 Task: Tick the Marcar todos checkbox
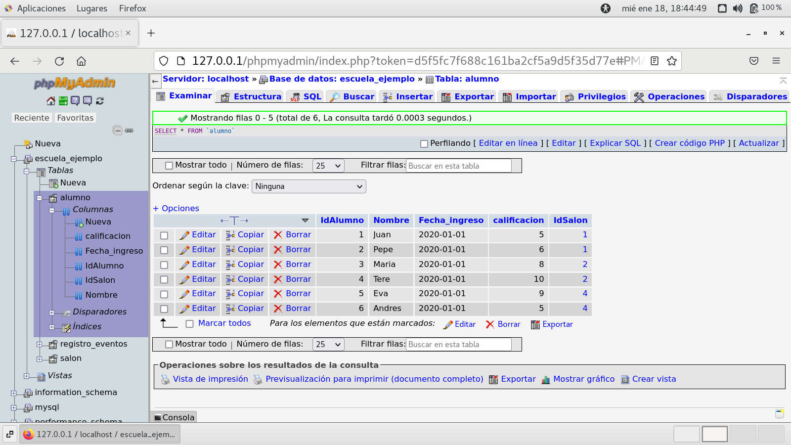[189, 324]
